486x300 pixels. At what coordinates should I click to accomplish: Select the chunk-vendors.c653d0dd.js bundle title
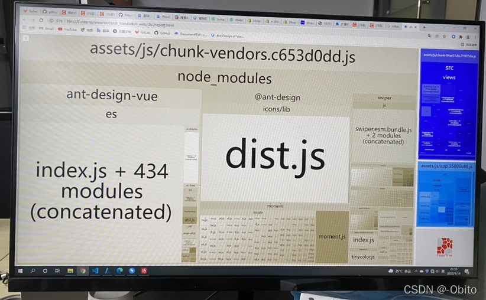point(222,54)
